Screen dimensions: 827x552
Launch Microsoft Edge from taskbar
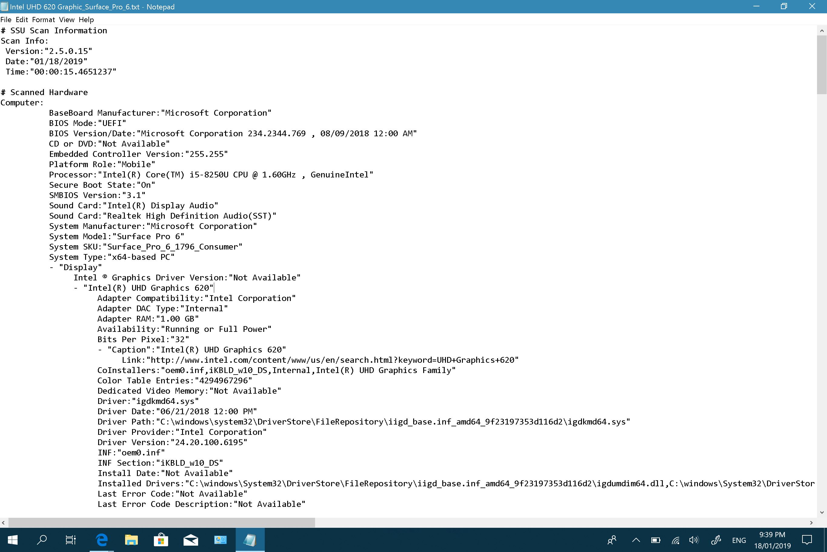102,540
